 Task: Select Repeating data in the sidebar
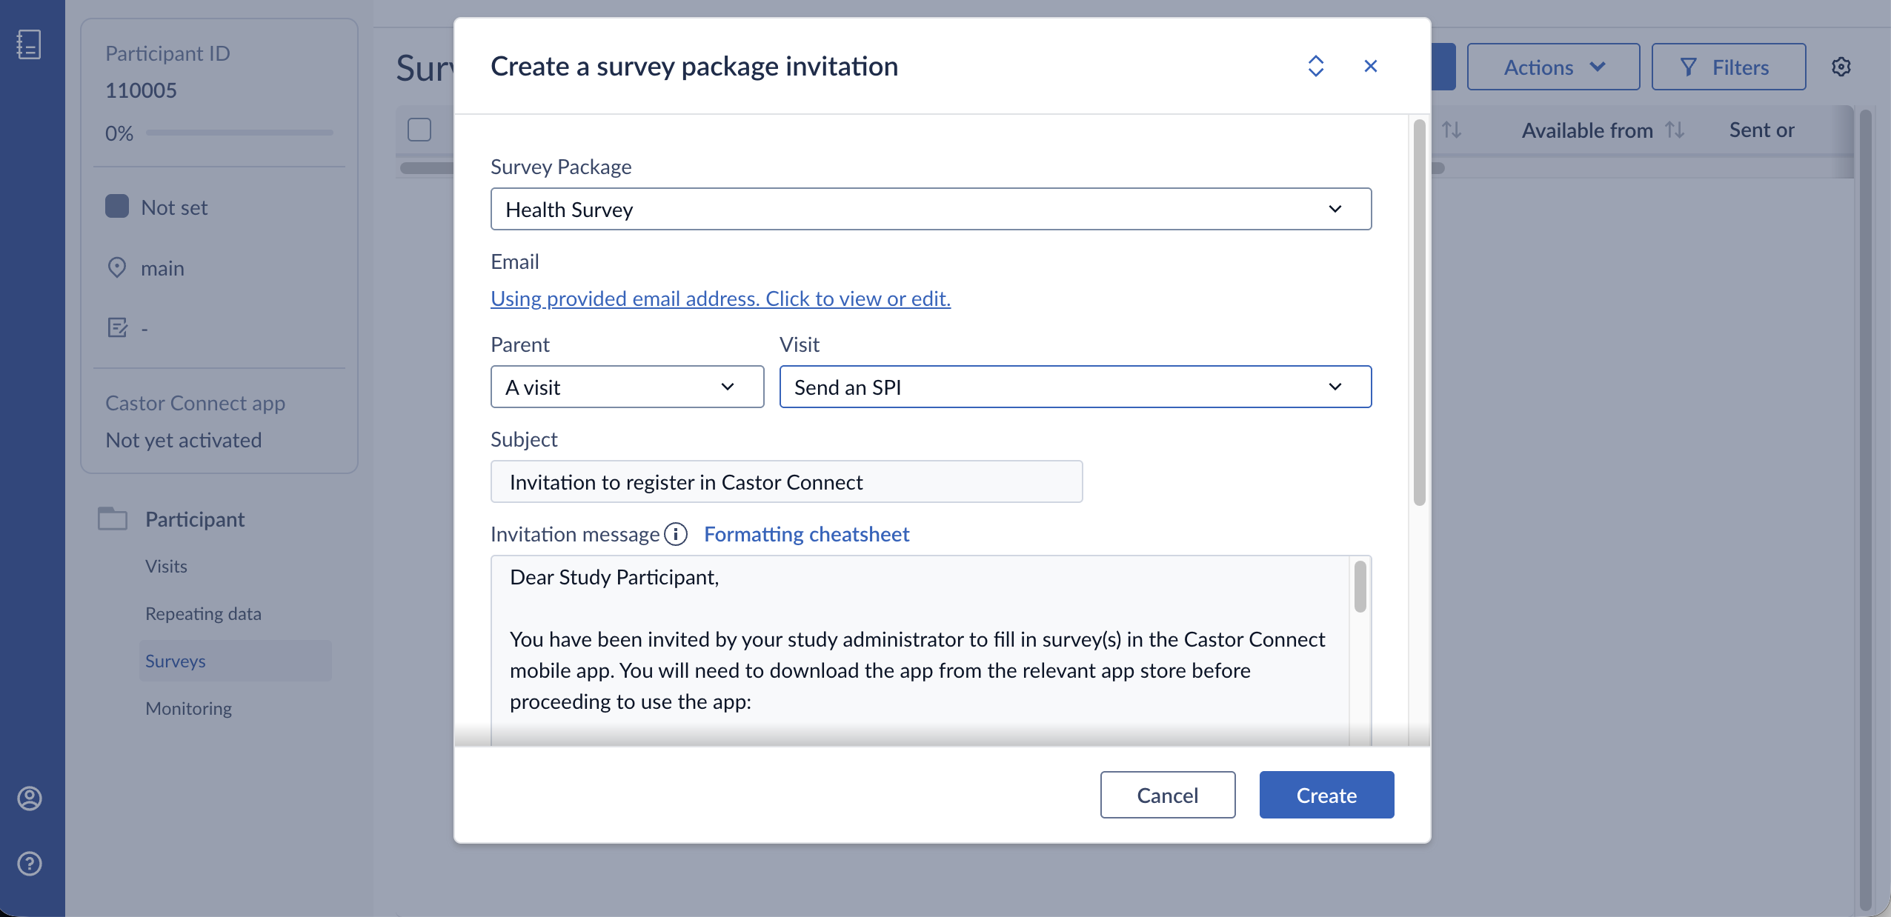pos(203,613)
